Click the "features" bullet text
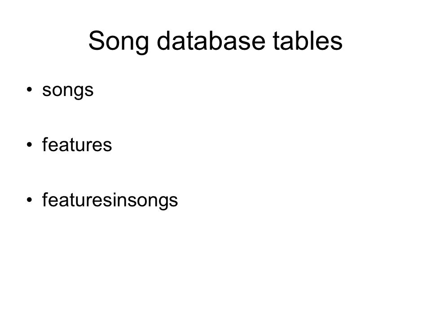Viewport: 431px width, 323px height. [x=77, y=144]
